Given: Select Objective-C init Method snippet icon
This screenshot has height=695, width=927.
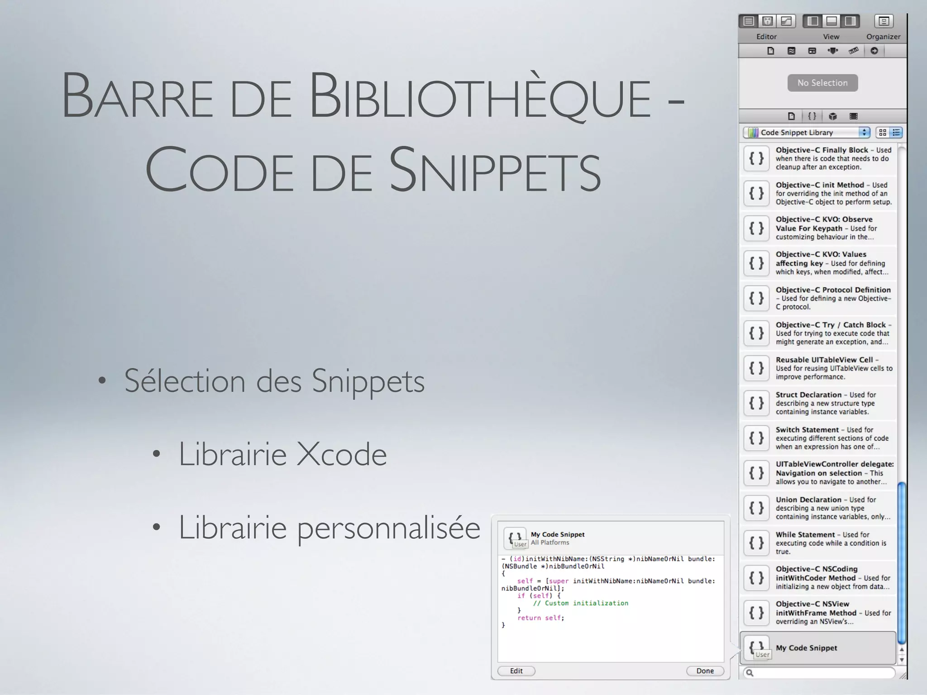Looking at the screenshot, I should tap(756, 193).
